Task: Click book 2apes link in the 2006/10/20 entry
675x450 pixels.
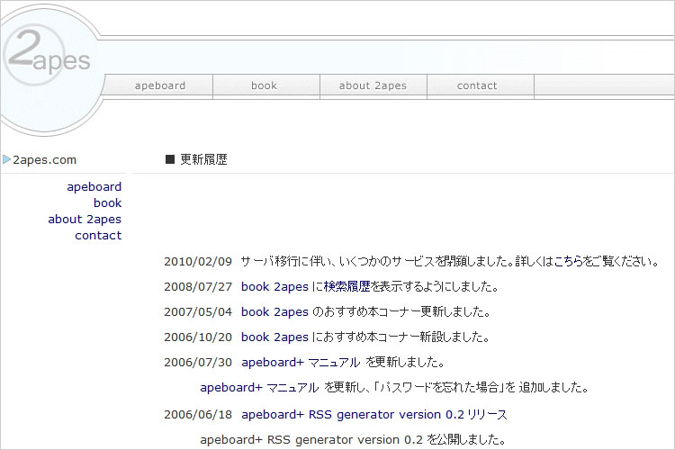Action: (x=274, y=337)
